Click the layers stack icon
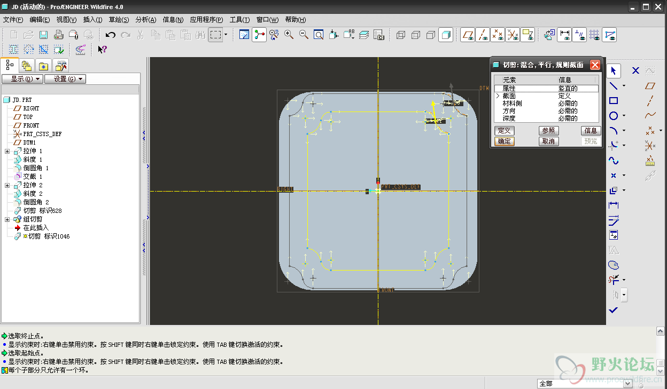 coord(364,35)
